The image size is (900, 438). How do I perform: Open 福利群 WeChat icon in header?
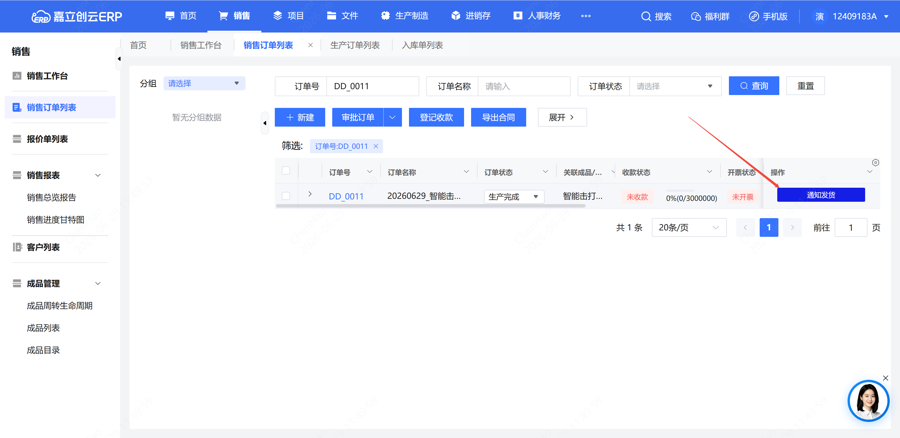click(x=696, y=16)
